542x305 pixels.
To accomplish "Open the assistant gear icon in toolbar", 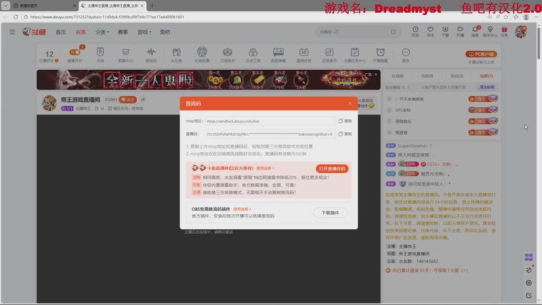I will (228, 55).
